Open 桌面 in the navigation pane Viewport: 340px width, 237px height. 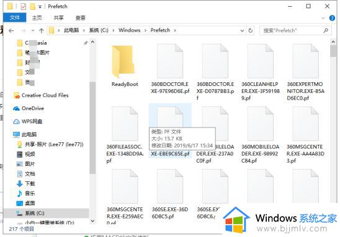pos(26,203)
